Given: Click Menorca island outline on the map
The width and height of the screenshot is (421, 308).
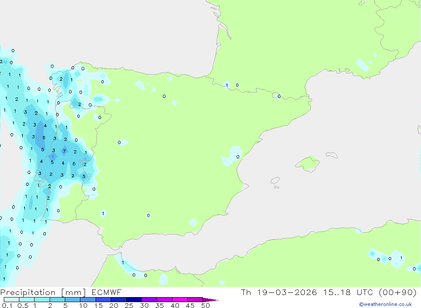Looking at the screenshot, I should tap(331, 156).
